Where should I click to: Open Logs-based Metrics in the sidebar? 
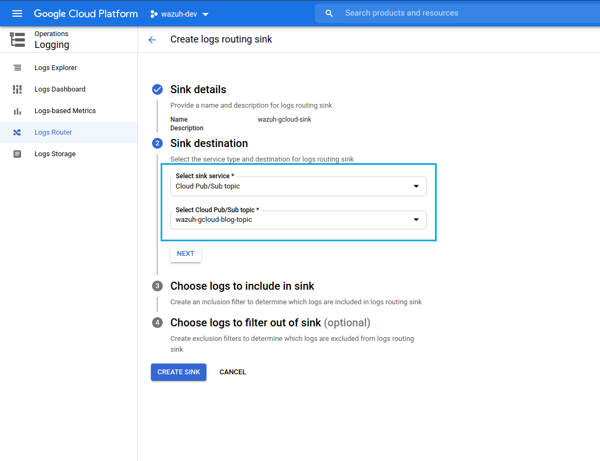(x=69, y=111)
